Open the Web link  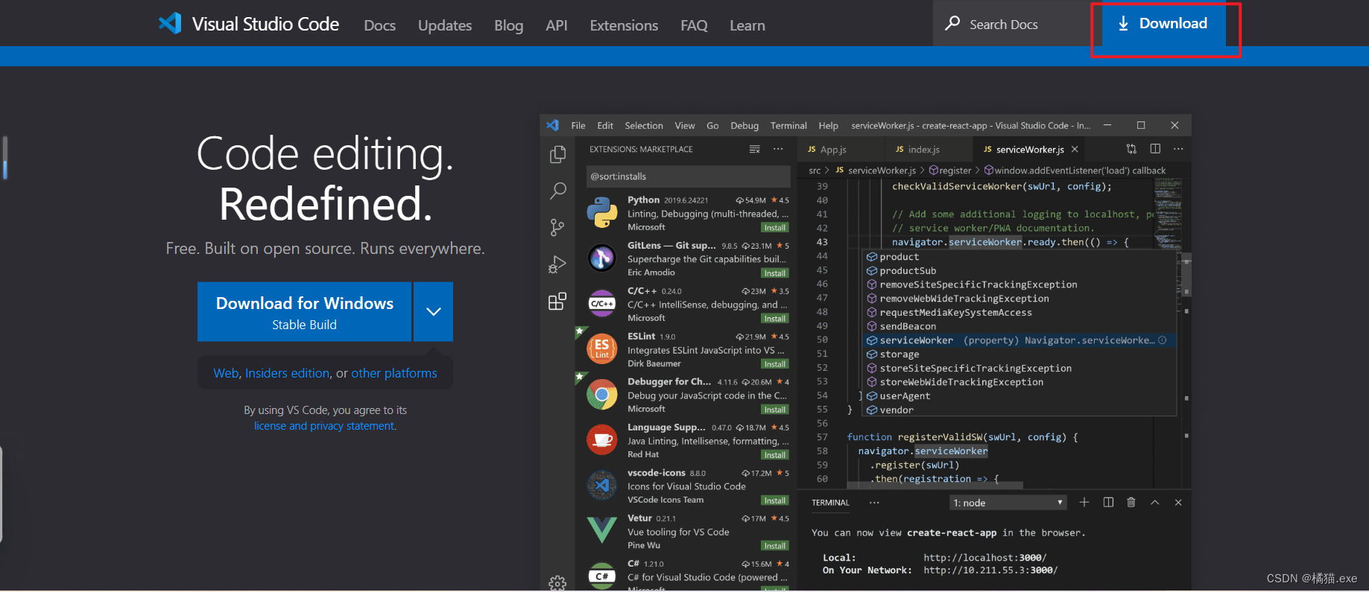[x=226, y=373]
